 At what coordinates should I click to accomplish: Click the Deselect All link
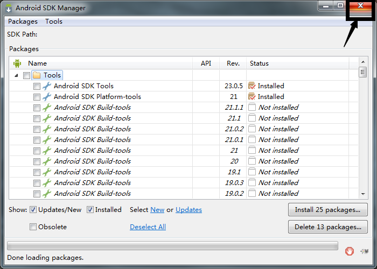[148, 227]
